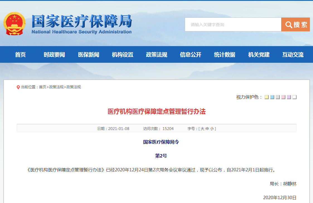Open the 政策法规 navigation item
The image size is (313, 203).
157,55
